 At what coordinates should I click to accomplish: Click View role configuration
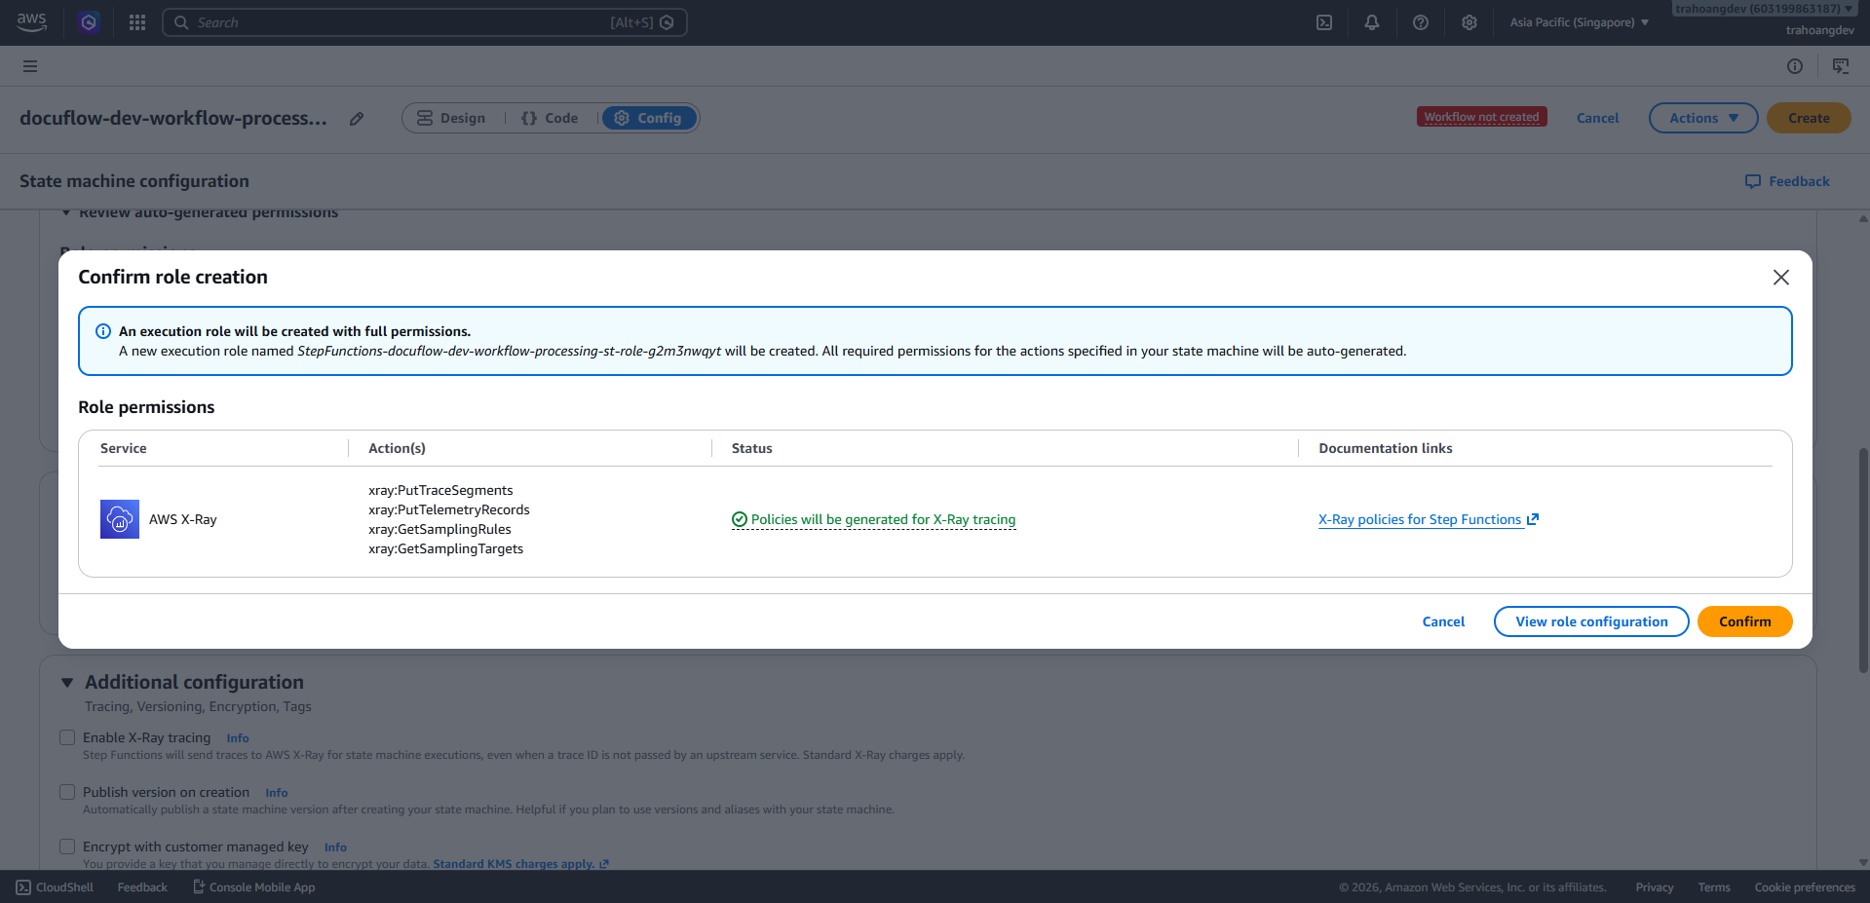[x=1591, y=621]
